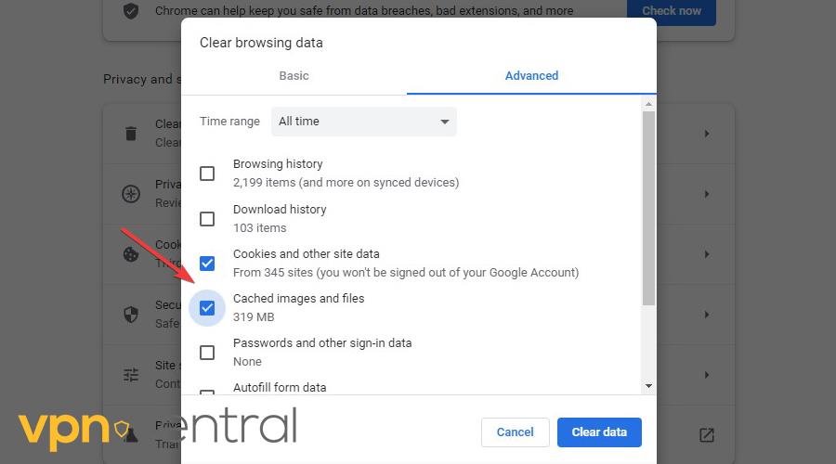The width and height of the screenshot is (836, 464).
Task: Click the Check now button in Settings
Action: [672, 10]
